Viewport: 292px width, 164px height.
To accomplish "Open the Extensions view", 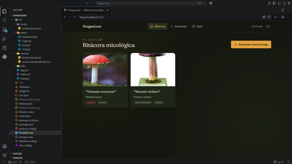I will click(4, 48).
